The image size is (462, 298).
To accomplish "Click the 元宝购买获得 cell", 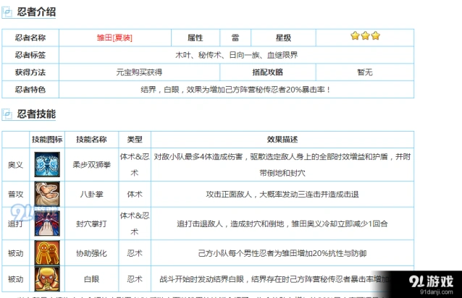I will click(x=139, y=72).
